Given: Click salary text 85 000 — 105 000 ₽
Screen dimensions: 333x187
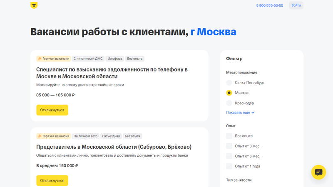Looking at the screenshot, I should click(x=55, y=95).
